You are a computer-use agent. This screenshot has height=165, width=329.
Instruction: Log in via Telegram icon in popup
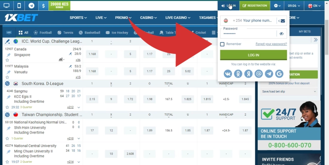(269, 73)
